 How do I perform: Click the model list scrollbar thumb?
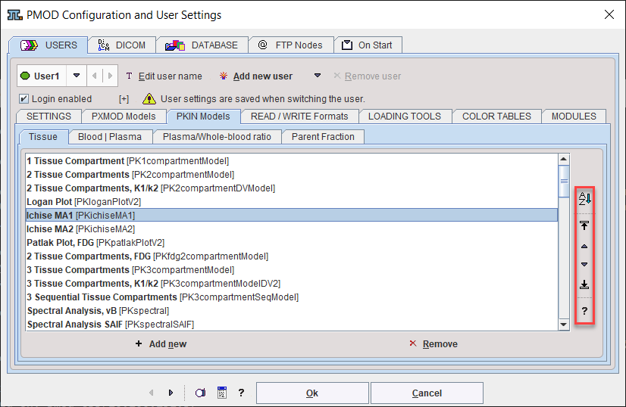click(x=564, y=181)
